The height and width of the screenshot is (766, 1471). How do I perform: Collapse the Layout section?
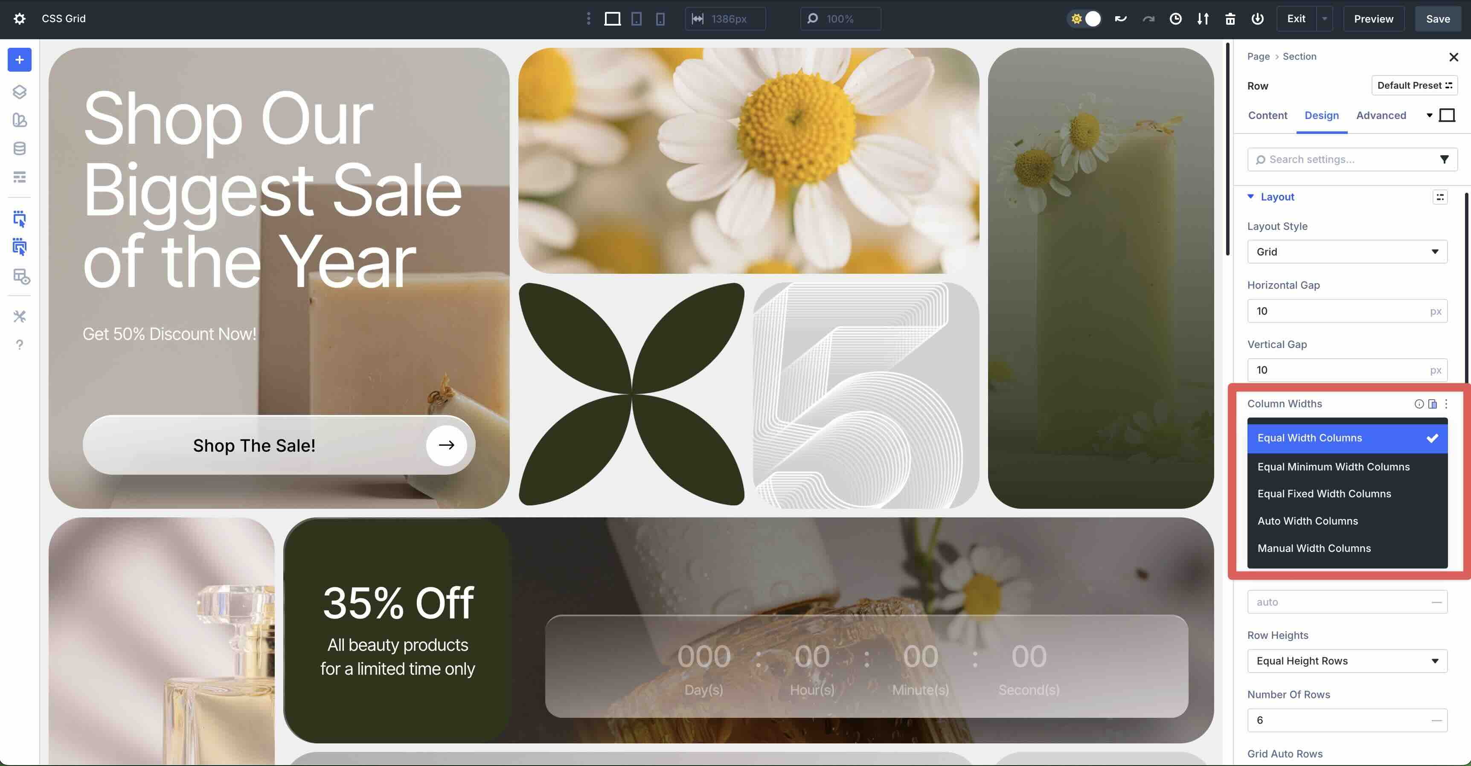[1250, 197]
